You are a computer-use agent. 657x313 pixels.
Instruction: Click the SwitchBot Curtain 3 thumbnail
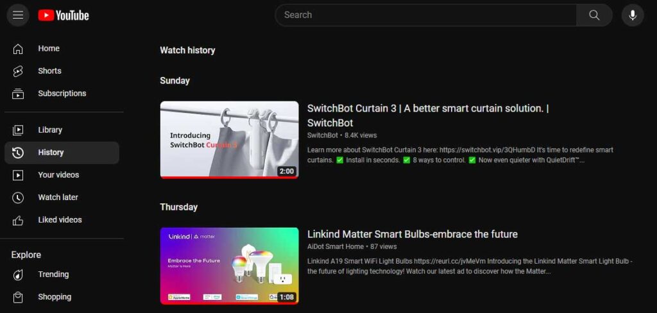click(x=229, y=140)
